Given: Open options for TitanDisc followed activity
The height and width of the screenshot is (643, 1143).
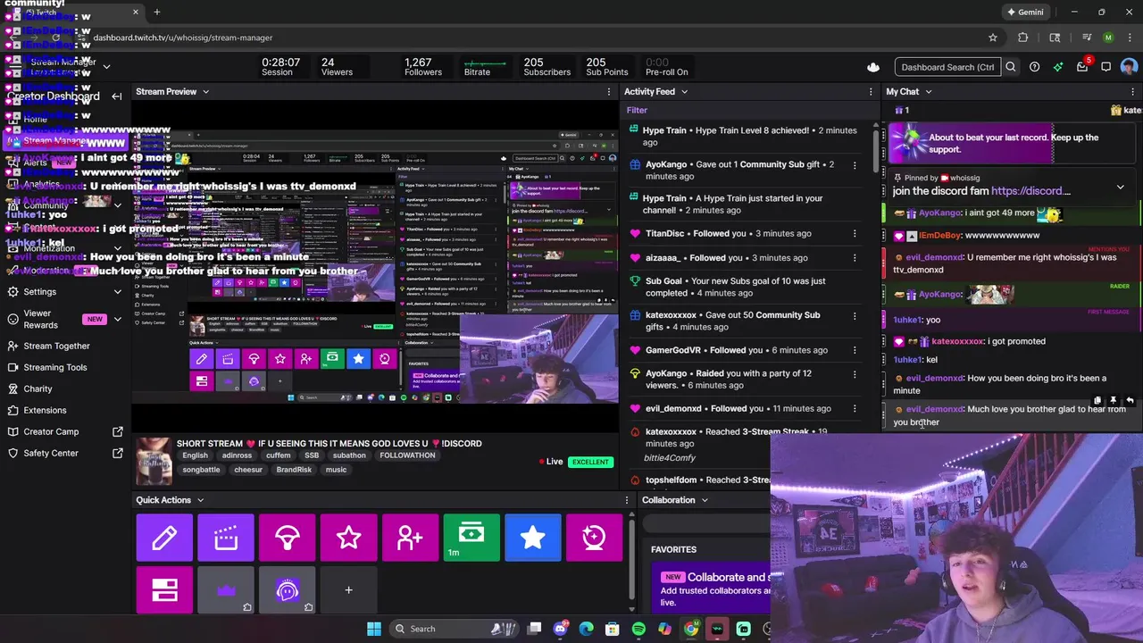Looking at the screenshot, I should tap(855, 234).
